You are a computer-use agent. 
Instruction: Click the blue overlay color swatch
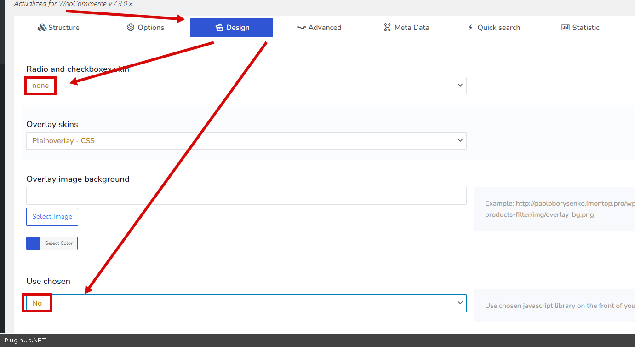[x=33, y=243]
